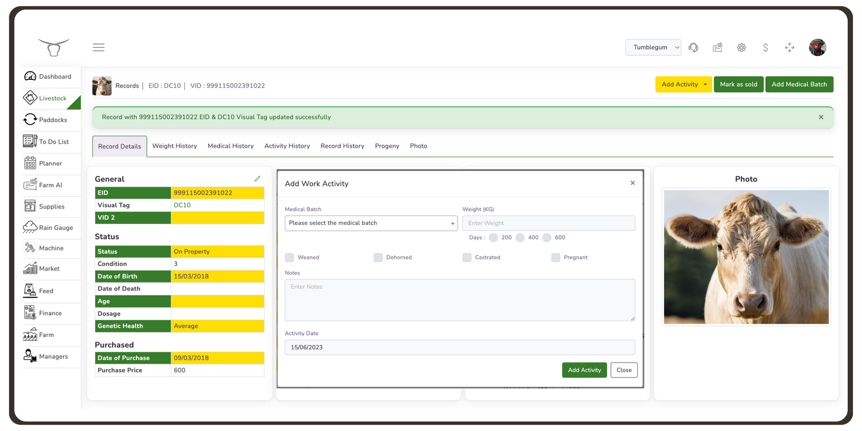The image size is (862, 431).
Task: Select the 400 days radio option
Action: pos(521,237)
